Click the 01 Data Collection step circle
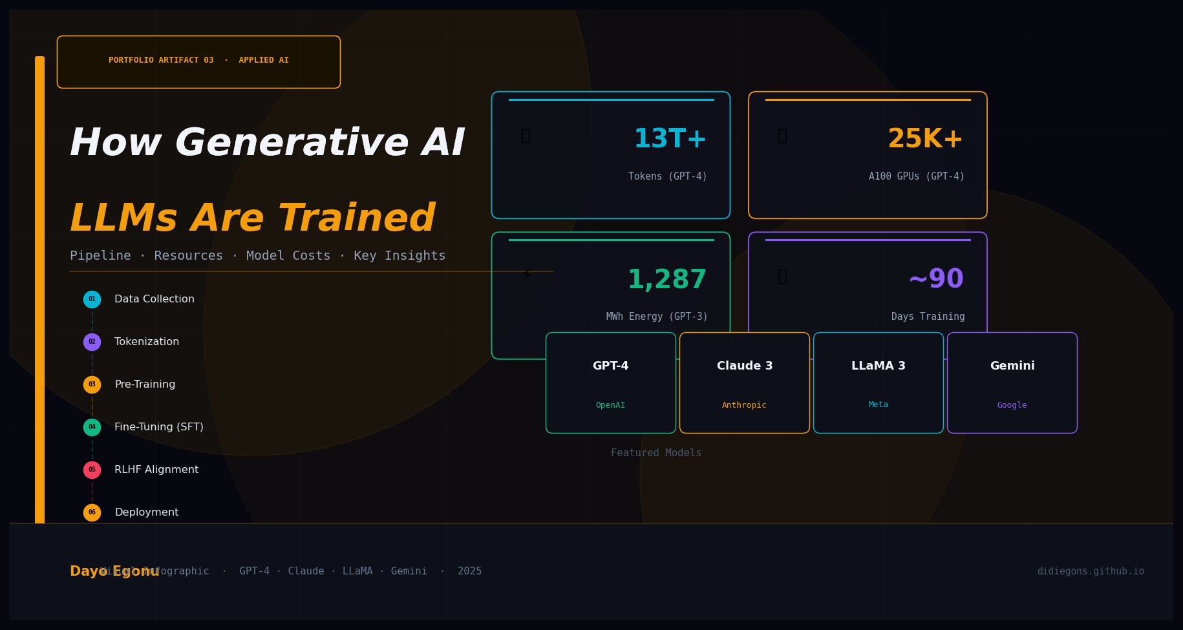The image size is (1183, 630). [x=92, y=299]
